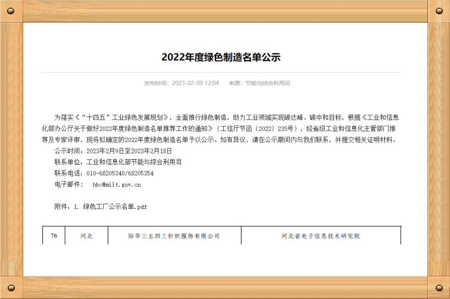Click the title 2022年度绿色制造名单公示
Image resolution: width=450 pixels, height=299 pixels.
(x=221, y=57)
